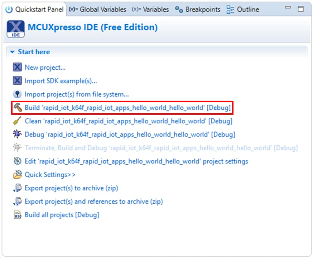
Task: Click the broom icon for Clean project
Action: (17, 121)
